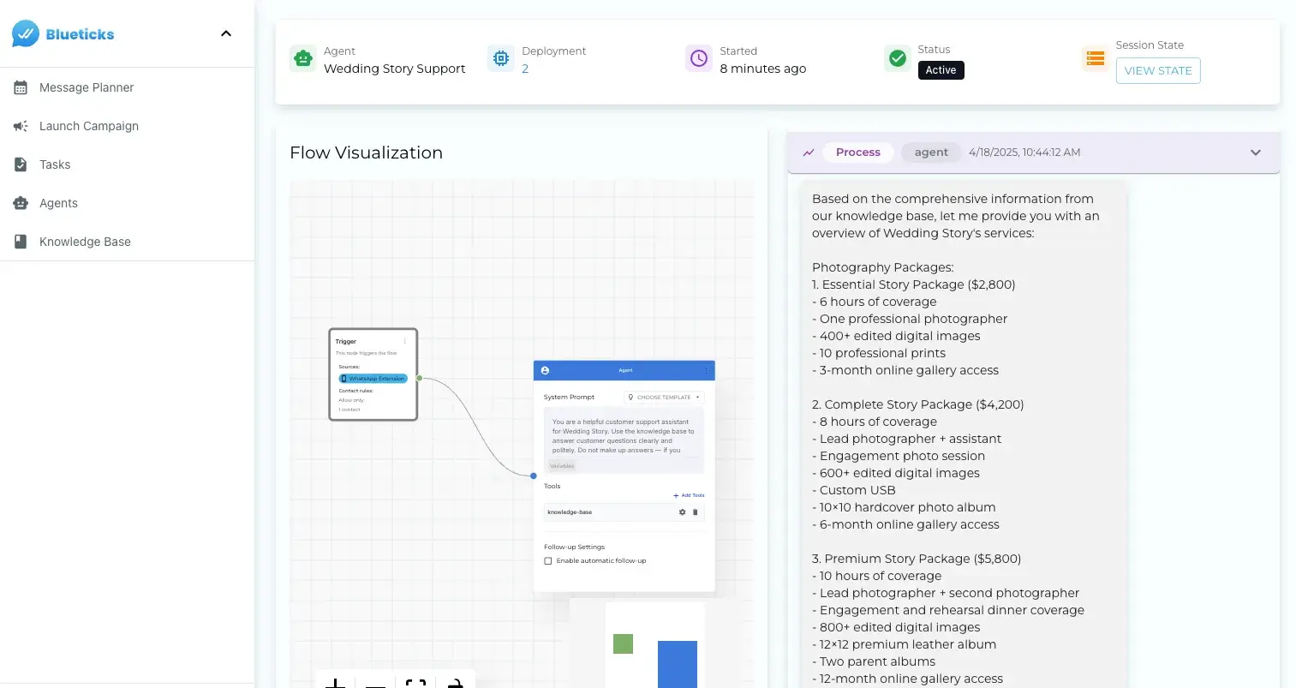The width and height of the screenshot is (1296, 688).
Task: Click the system prompt text field
Action: click(623, 436)
